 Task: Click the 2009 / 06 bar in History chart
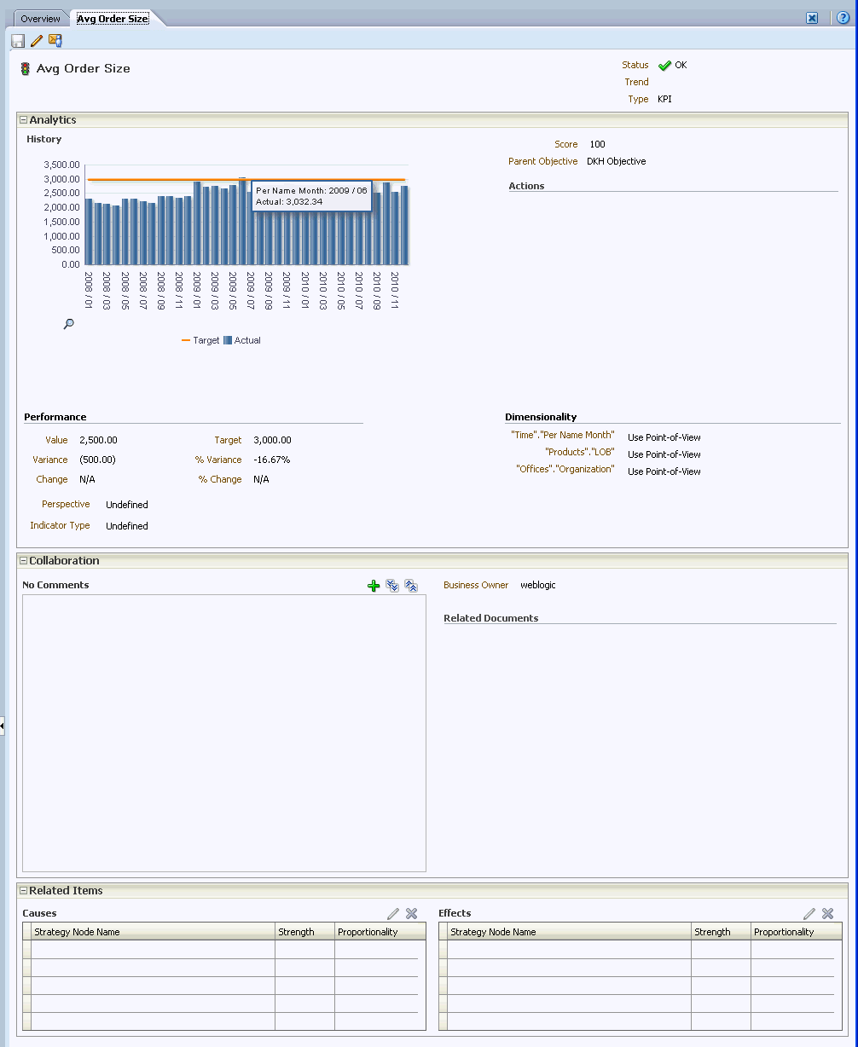(242, 222)
